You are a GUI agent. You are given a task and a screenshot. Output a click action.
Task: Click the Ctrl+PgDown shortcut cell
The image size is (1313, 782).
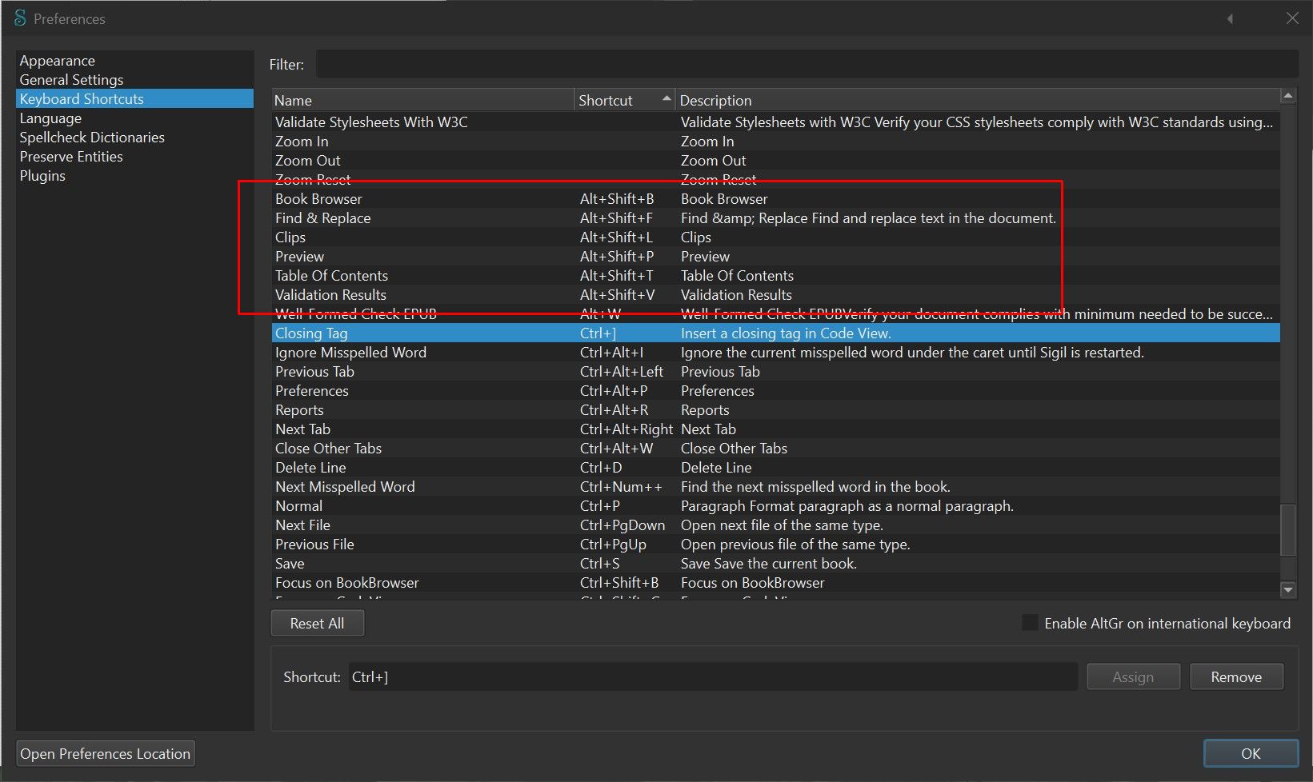point(622,525)
